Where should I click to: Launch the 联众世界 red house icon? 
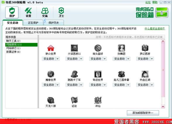tap(51, 48)
